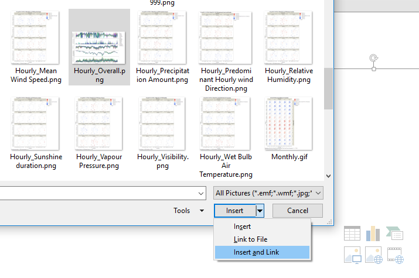419x278 pixels.
Task: Select the Hourly_Overall.png thumbnail
Action: tap(98, 48)
